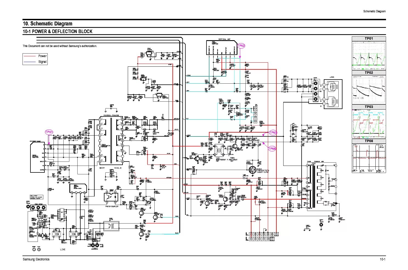Click the "PHOTO-COUPLER" label
This screenshot has height=270, width=408.
click(x=112, y=206)
